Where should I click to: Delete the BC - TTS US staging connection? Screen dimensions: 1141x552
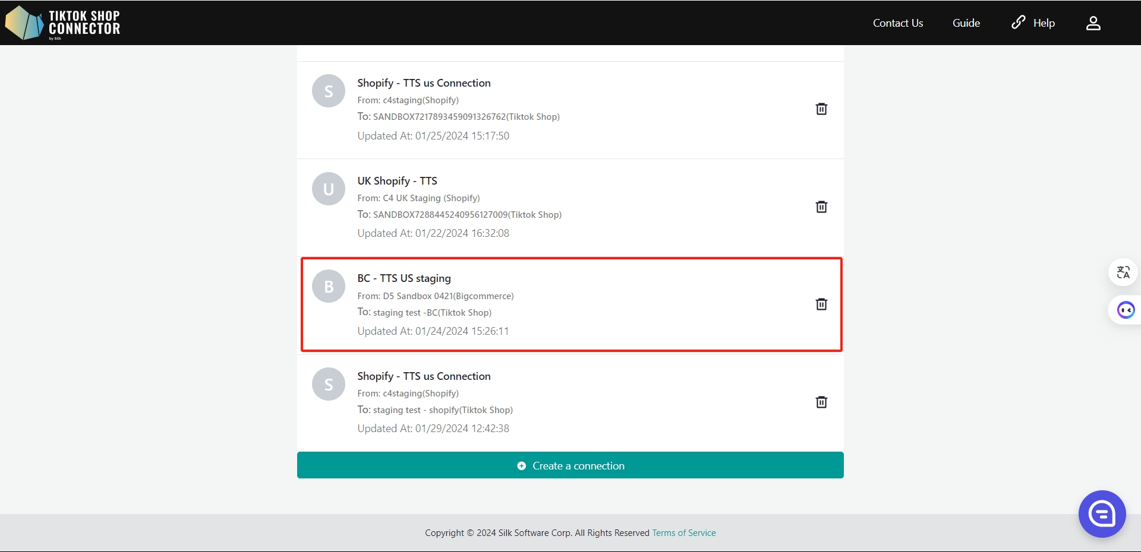click(821, 304)
